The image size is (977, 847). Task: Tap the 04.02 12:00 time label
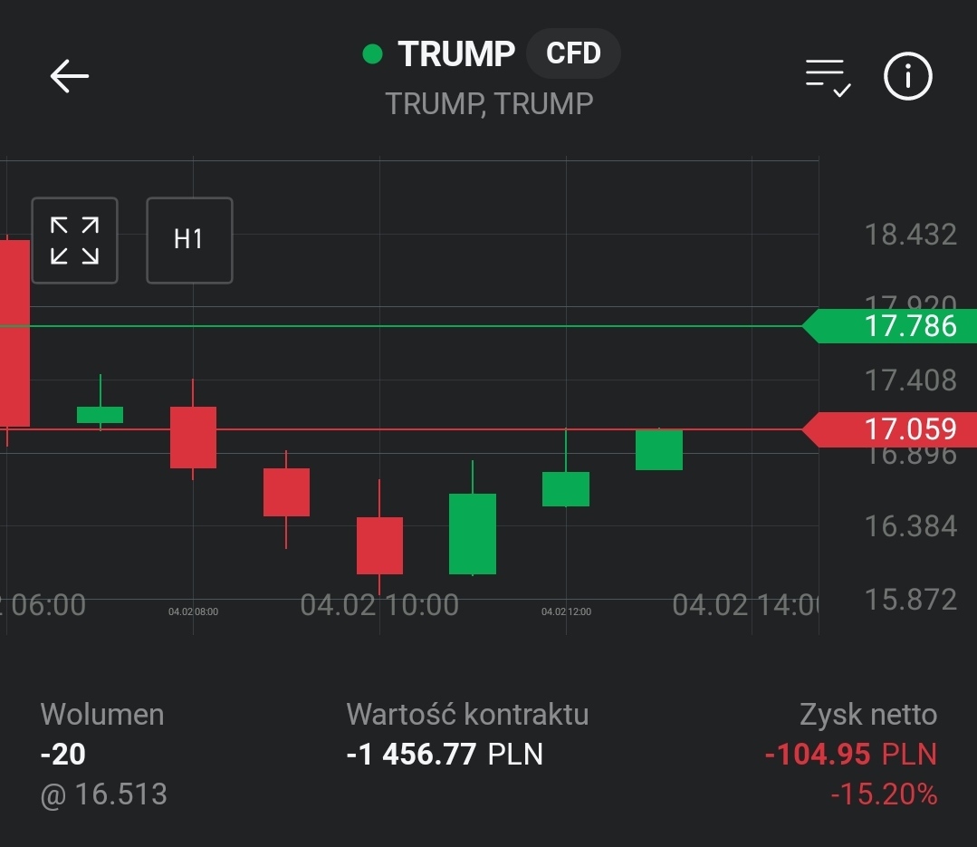(x=566, y=612)
